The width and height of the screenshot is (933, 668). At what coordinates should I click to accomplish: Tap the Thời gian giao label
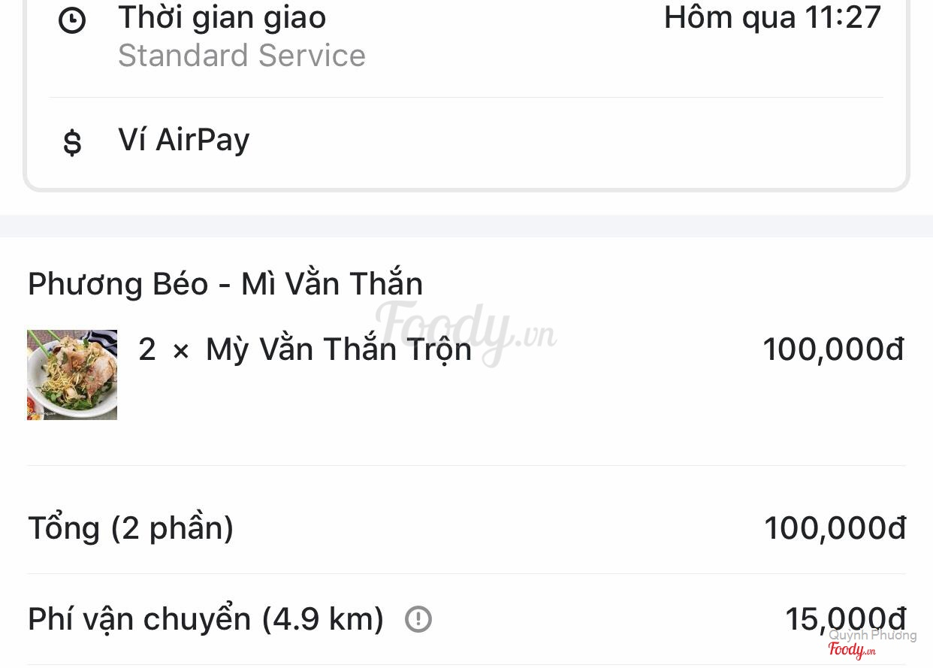pos(222,18)
